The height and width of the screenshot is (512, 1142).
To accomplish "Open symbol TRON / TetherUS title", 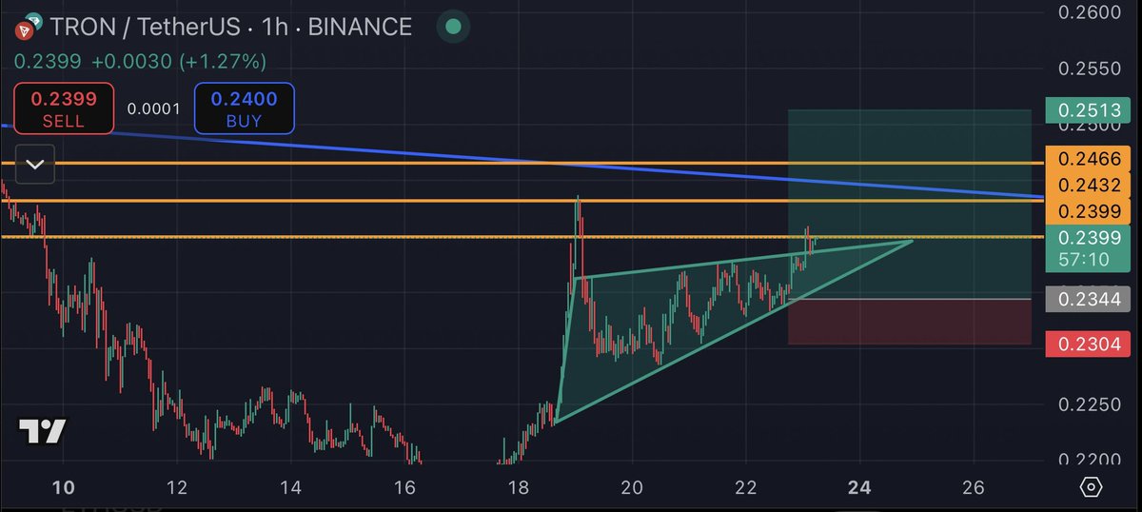I will point(145,28).
